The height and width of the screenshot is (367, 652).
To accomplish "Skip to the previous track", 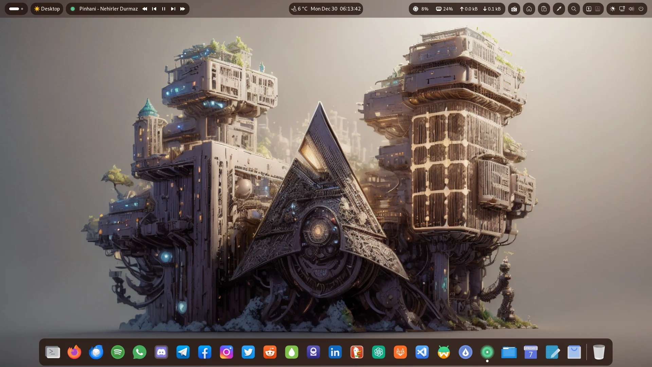I will tap(154, 9).
